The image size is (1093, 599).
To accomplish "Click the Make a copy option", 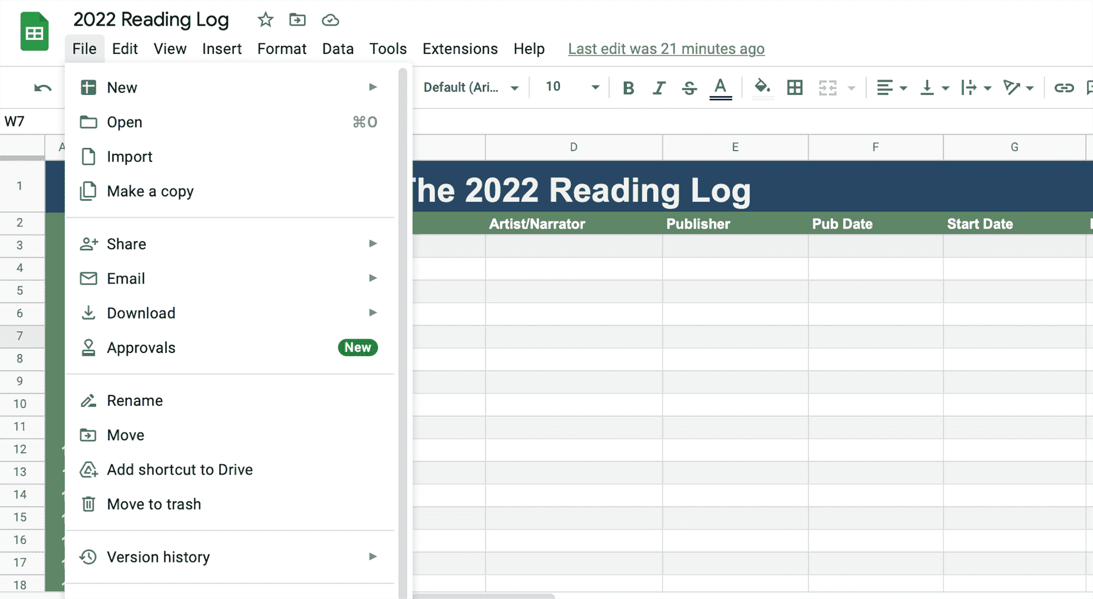I will pyautogui.click(x=151, y=191).
